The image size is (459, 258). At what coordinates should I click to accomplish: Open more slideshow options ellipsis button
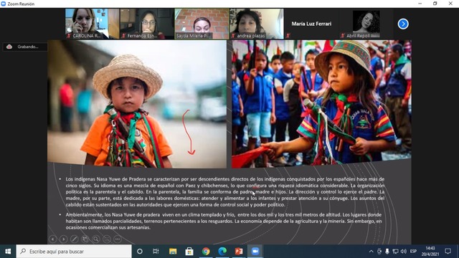tap(118, 239)
